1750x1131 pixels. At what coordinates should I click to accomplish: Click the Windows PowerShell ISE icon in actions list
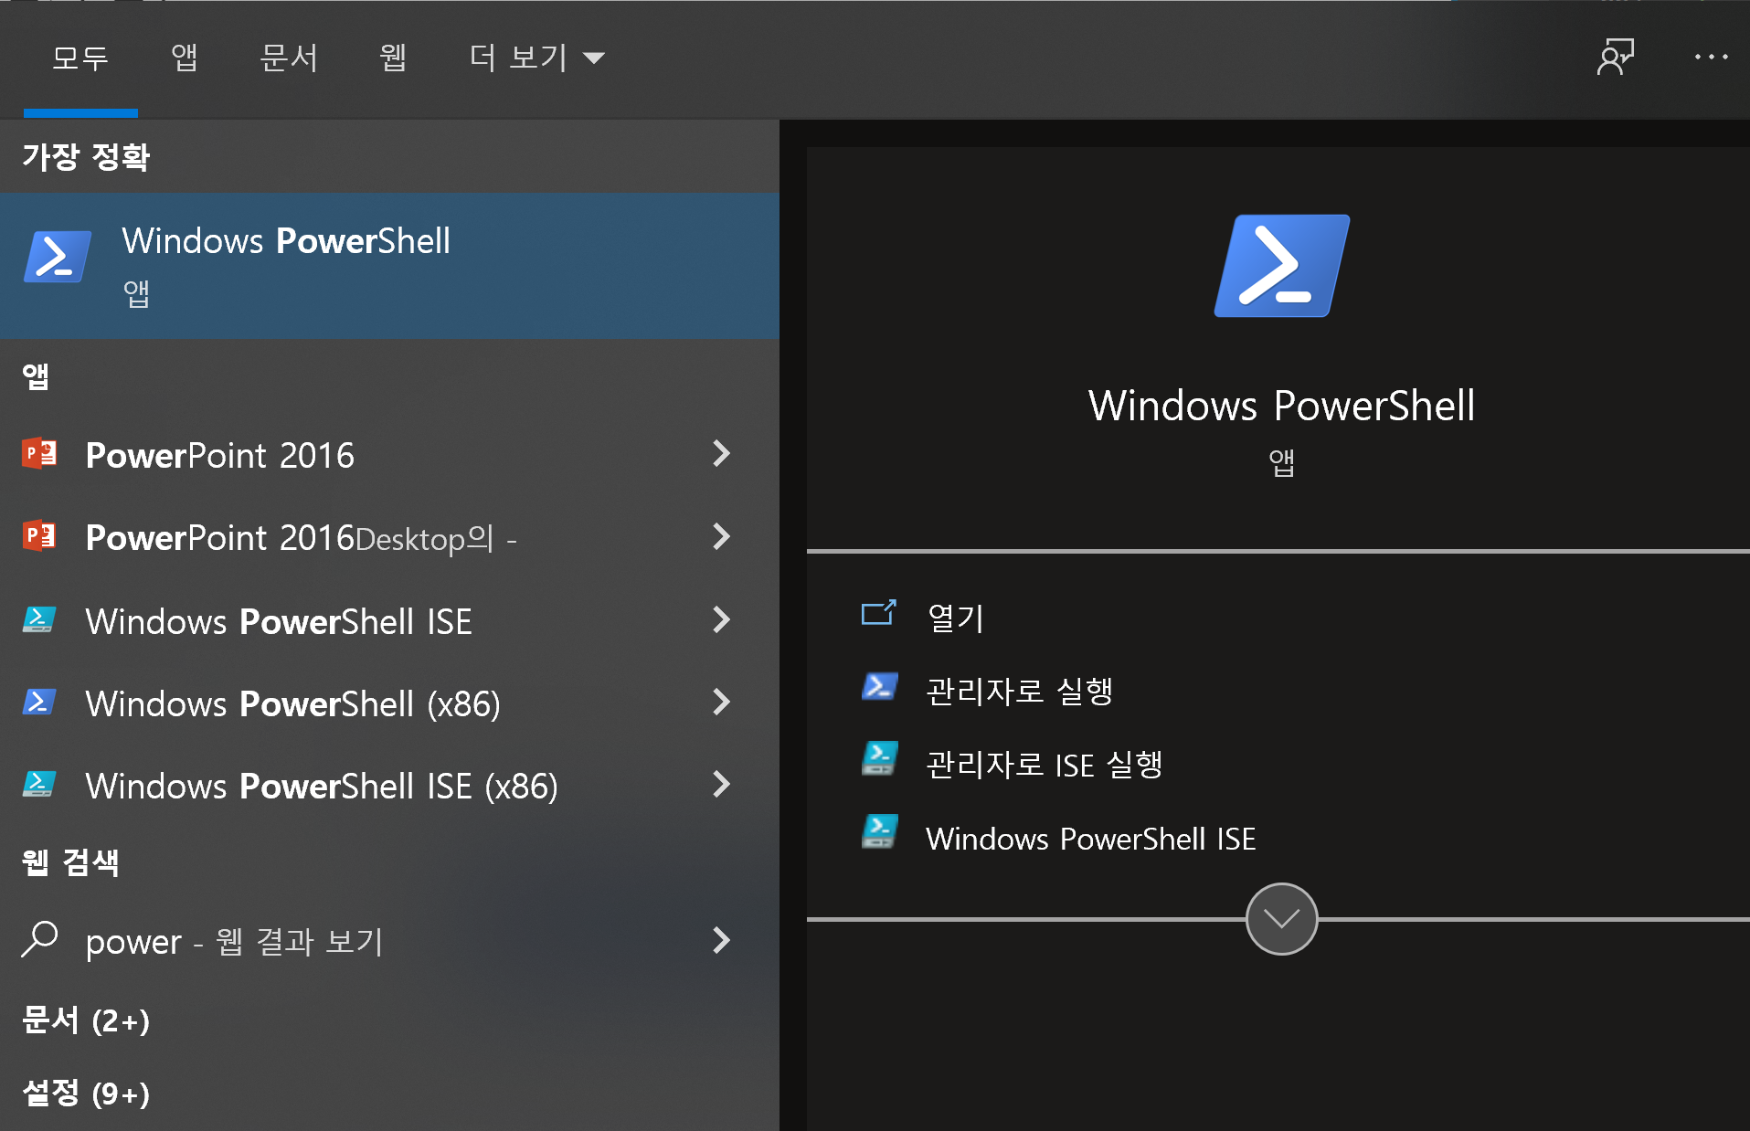879,832
